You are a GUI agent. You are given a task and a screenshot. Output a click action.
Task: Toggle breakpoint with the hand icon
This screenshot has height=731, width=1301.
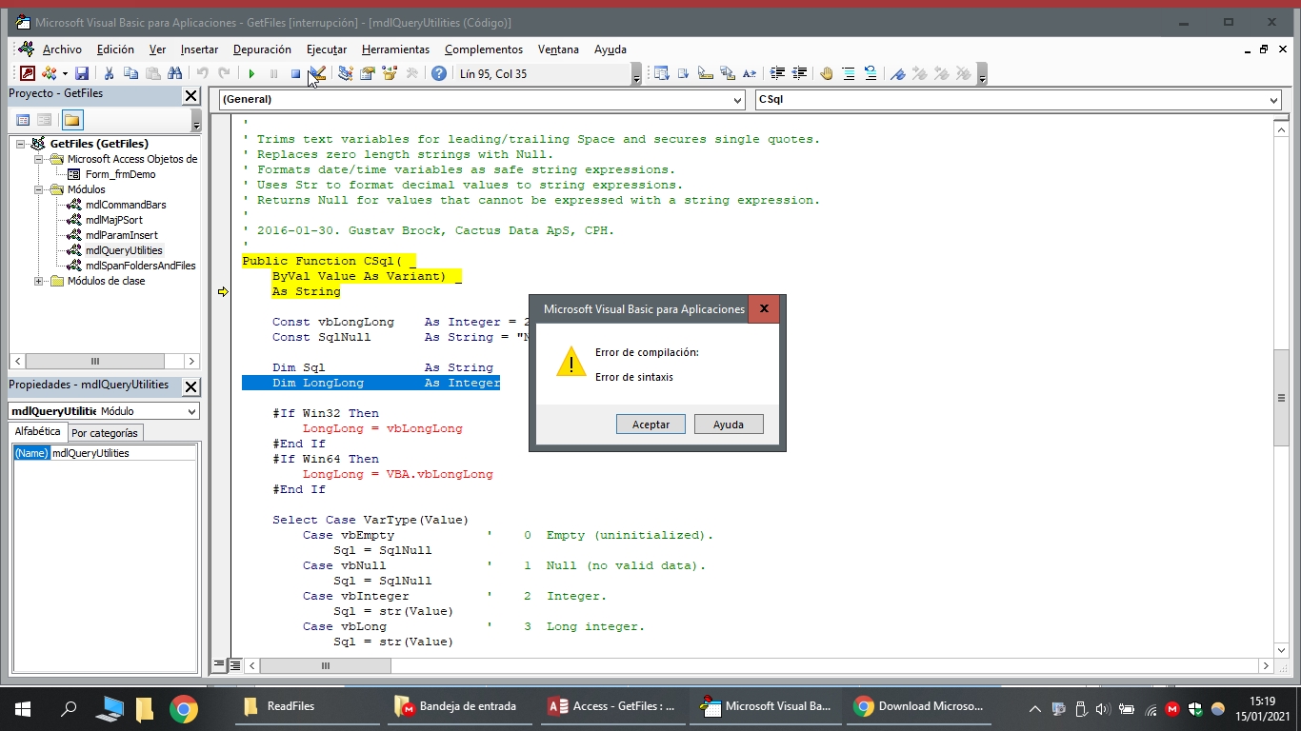click(827, 73)
